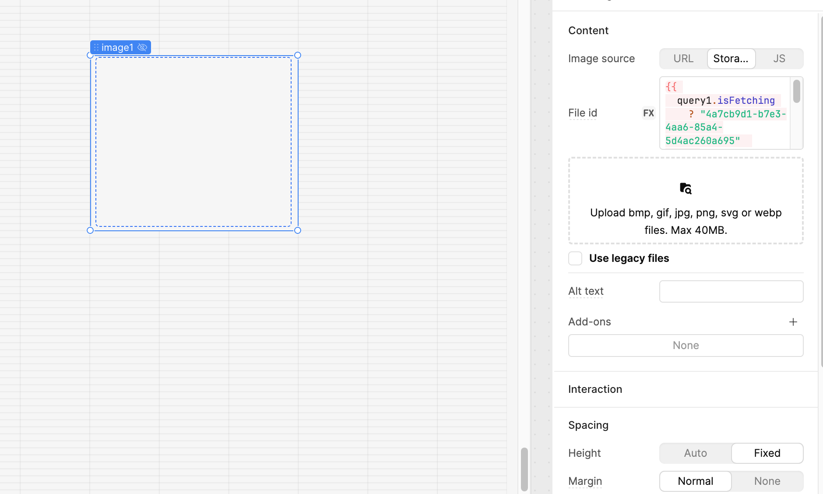Screen dimensions: 823x494
Task: Click the FX button beside File id
Action: tap(648, 113)
